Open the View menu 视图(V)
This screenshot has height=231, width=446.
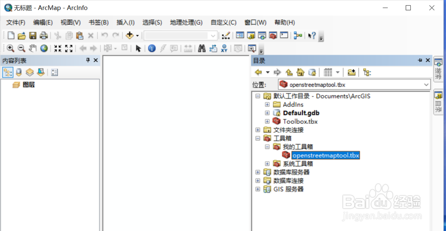pyautogui.click(x=70, y=22)
